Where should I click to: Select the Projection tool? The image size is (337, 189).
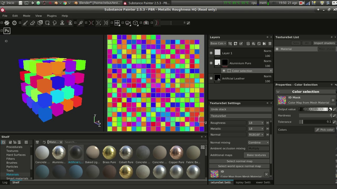pyautogui.click(x=40, y=23)
